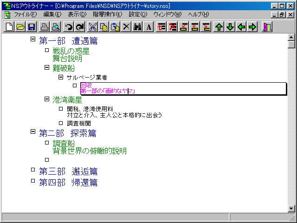Move item up with green up arrow
Image resolution: width=297 pixels, height=223 pixels.
(219, 27)
